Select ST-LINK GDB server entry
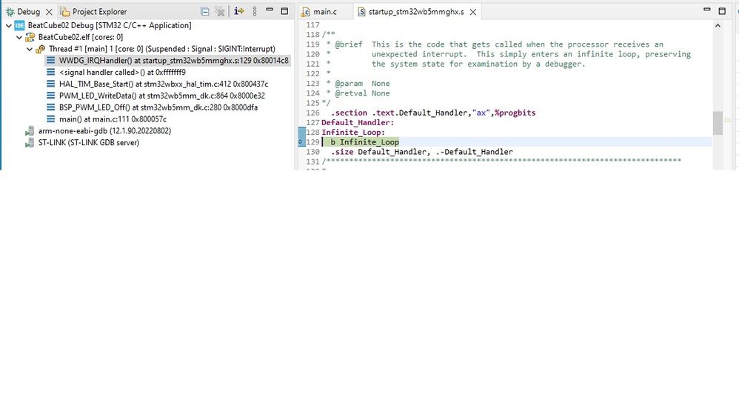This screenshot has height=400, width=739. [89, 142]
